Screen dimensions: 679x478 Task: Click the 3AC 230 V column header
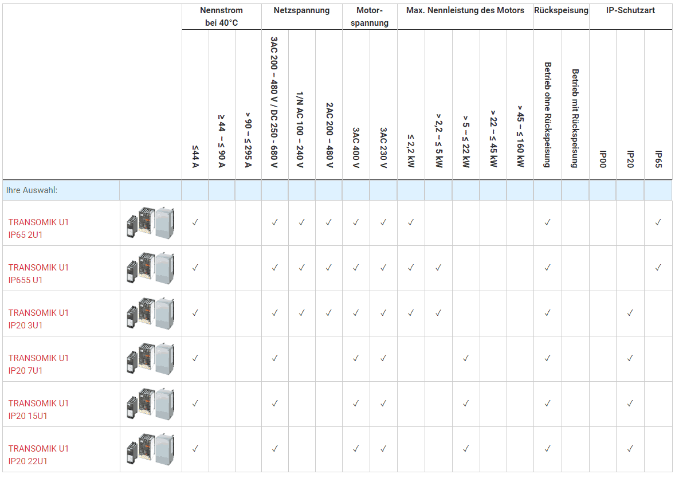point(383,148)
